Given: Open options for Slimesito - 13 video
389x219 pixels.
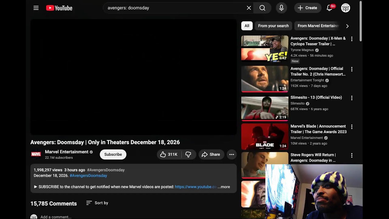Looking at the screenshot, I should pyautogui.click(x=352, y=98).
